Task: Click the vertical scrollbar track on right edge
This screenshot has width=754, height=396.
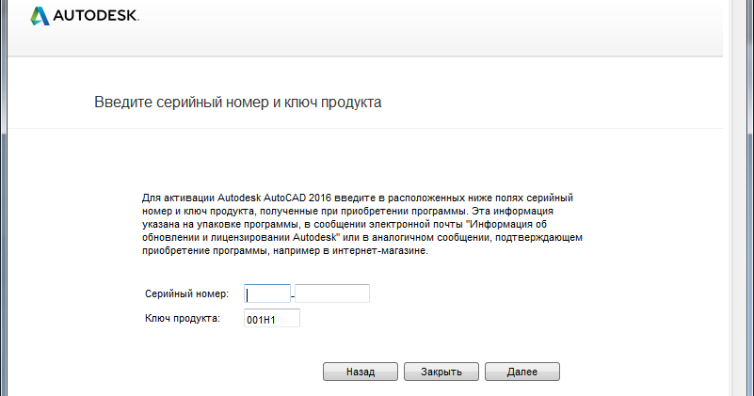Action: tap(739, 198)
